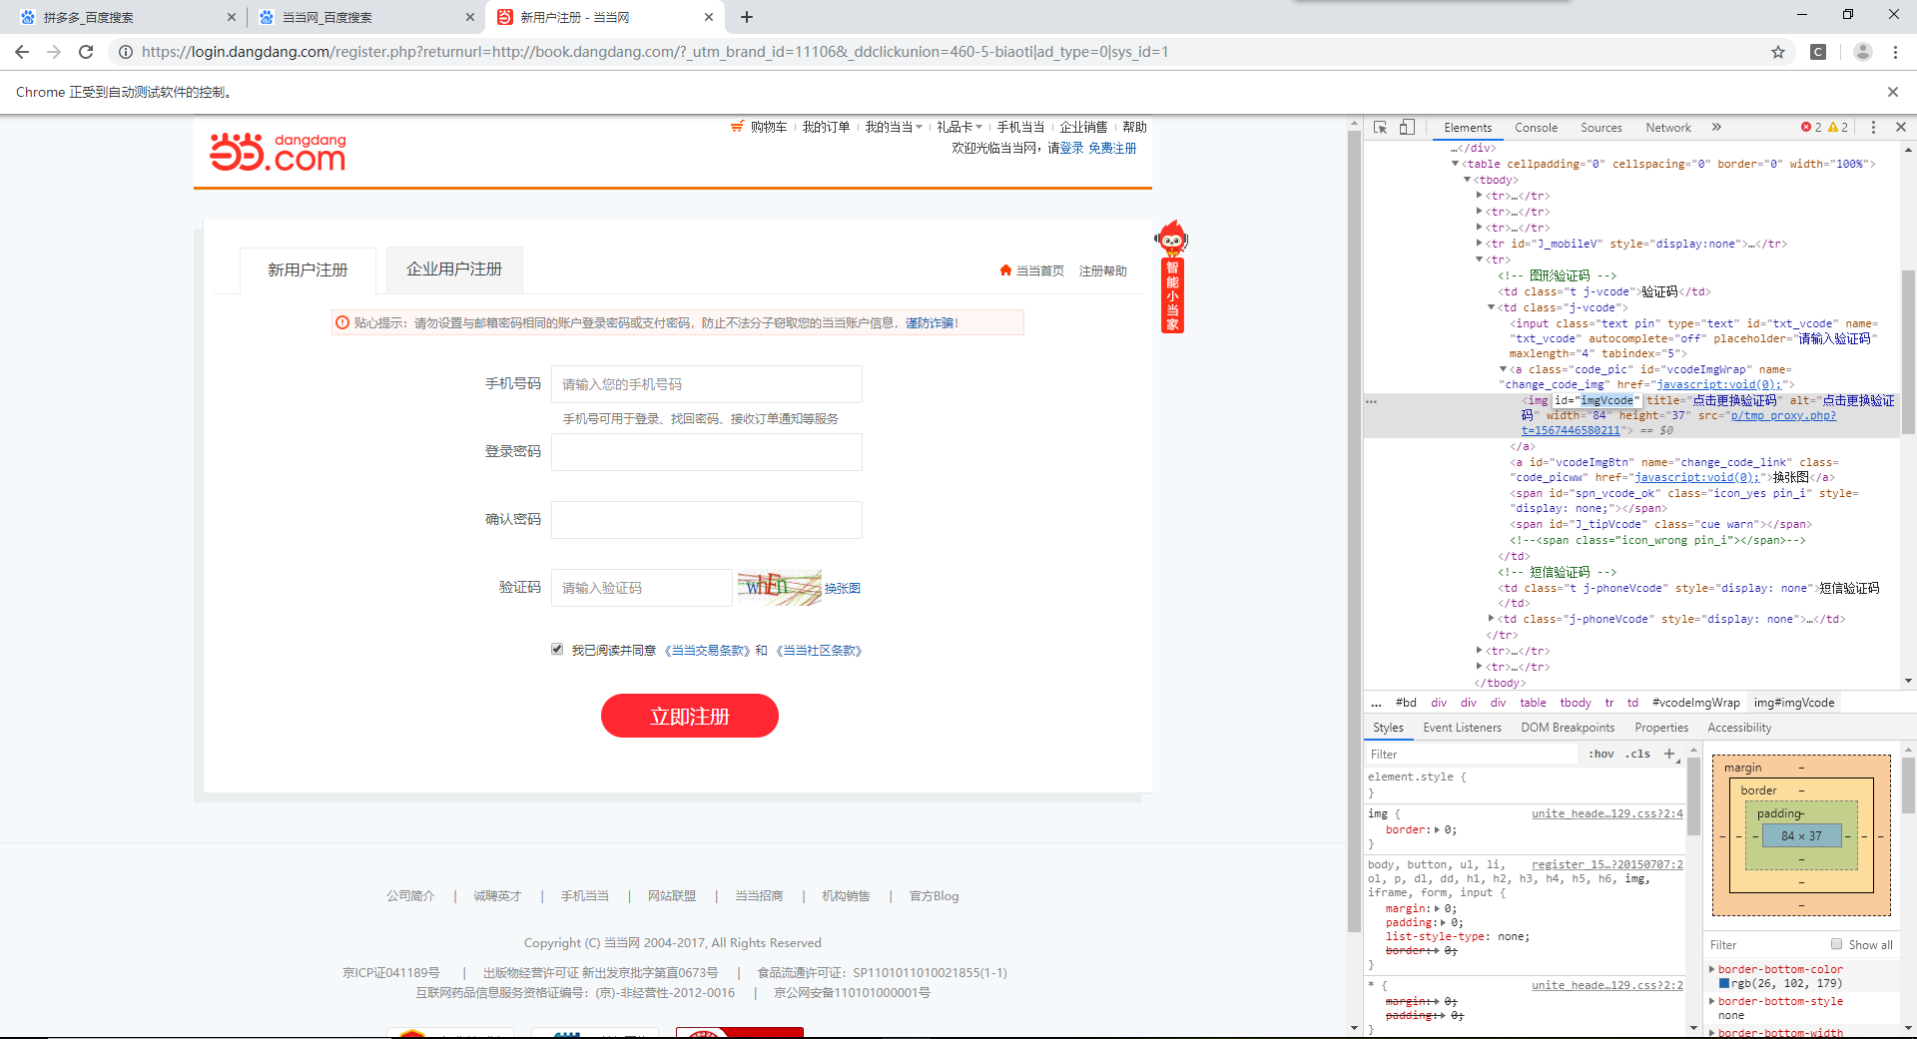Dismiss the automated test software infobar

[x=1892, y=92]
